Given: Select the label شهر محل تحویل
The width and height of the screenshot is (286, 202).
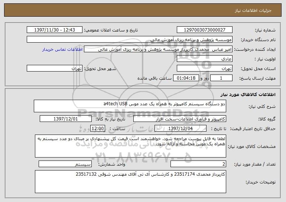Looking at the screenshot, I should [100, 69].
